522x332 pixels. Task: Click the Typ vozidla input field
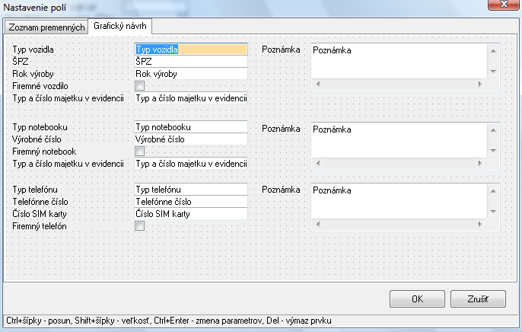pos(190,49)
